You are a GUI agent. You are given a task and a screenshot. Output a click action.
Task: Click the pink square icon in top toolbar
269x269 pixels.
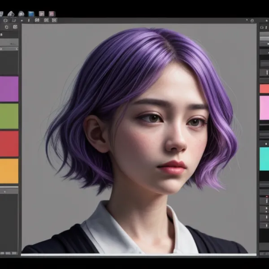pos(52,14)
